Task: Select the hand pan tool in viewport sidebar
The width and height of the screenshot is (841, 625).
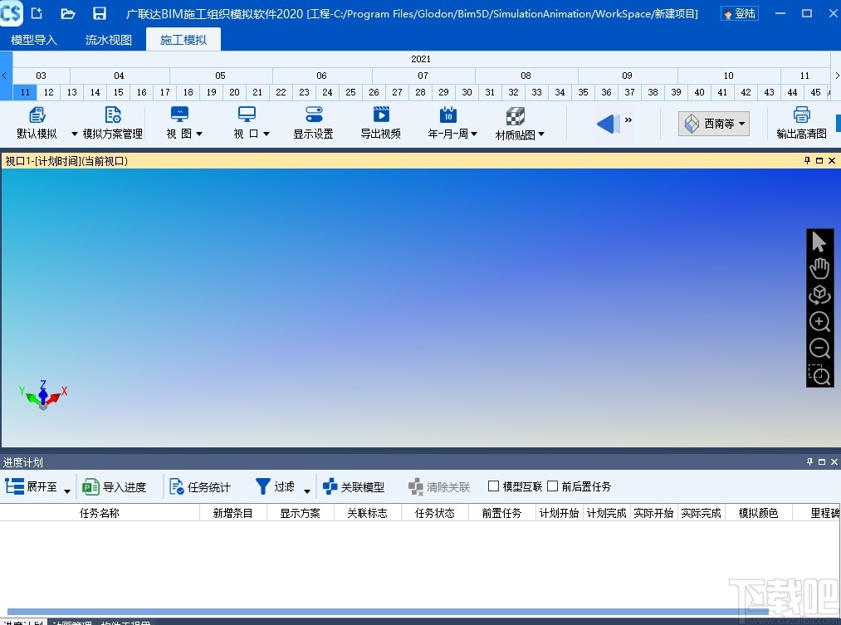Action: pyautogui.click(x=819, y=268)
